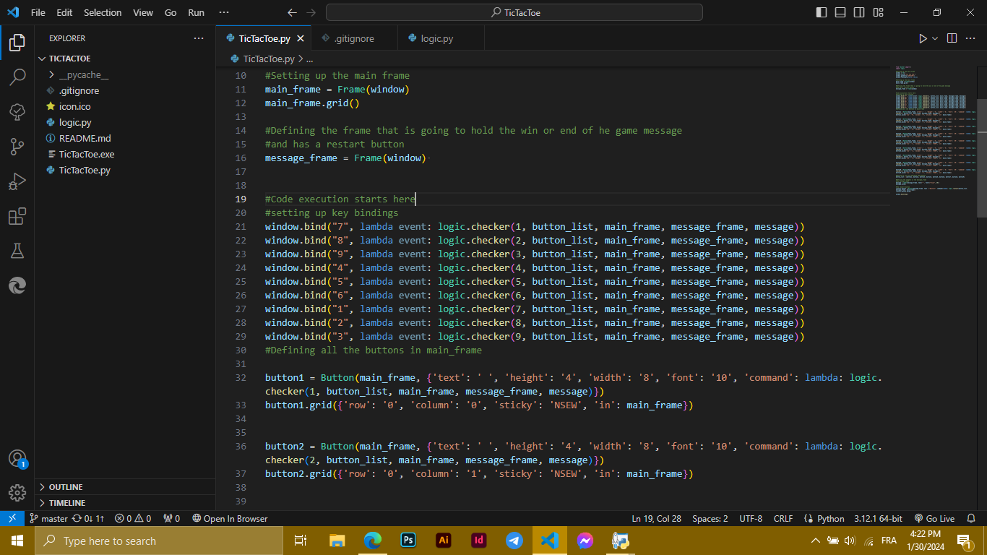Toggle the Panel layout button

click(840, 12)
